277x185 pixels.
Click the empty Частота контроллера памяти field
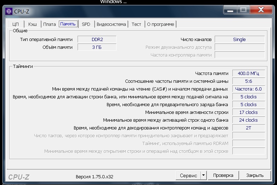(239, 55)
